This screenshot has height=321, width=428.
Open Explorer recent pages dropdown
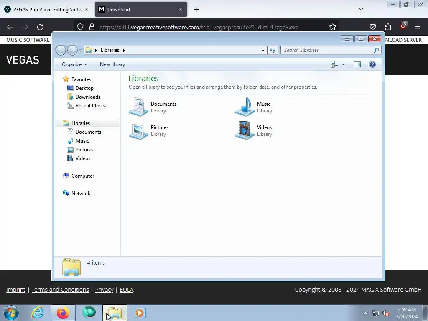point(81,50)
